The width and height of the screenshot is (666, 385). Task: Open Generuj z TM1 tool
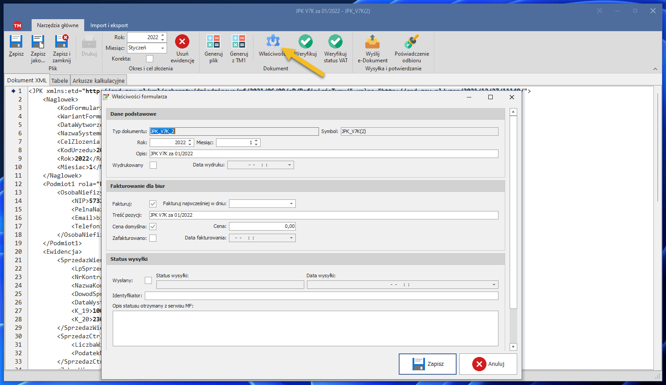pos(238,42)
